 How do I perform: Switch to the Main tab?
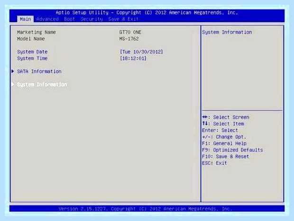(25, 19)
